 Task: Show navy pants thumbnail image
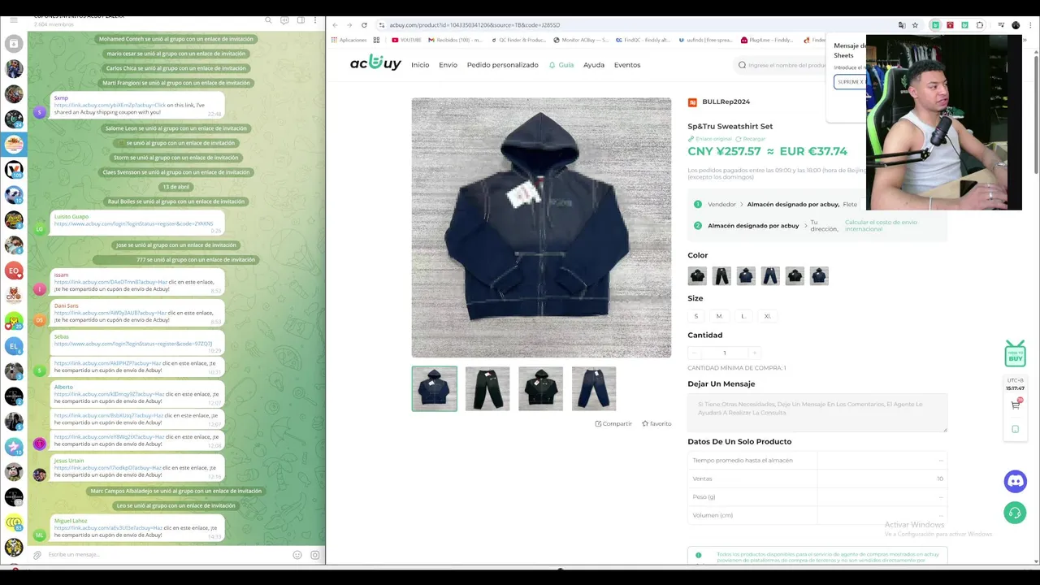594,388
